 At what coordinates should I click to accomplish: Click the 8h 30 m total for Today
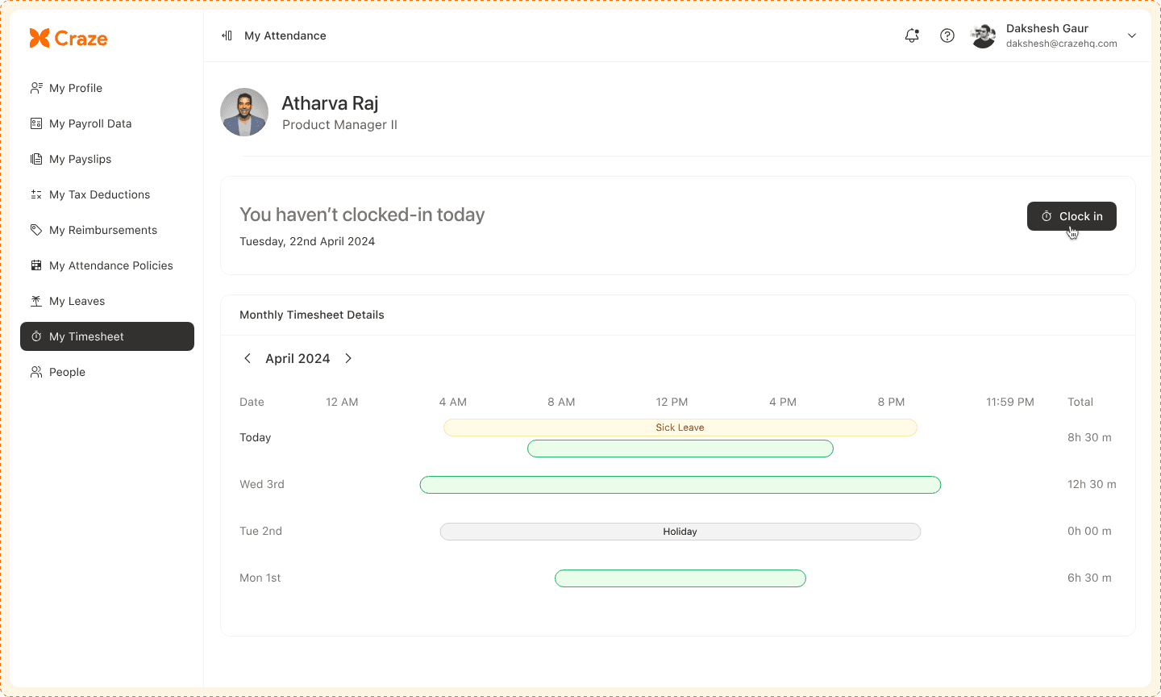[x=1089, y=437]
